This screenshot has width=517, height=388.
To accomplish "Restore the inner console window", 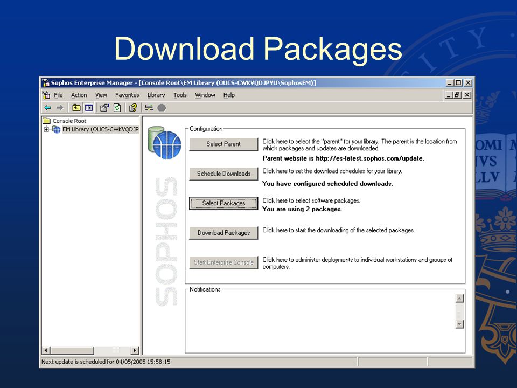I will pos(457,95).
